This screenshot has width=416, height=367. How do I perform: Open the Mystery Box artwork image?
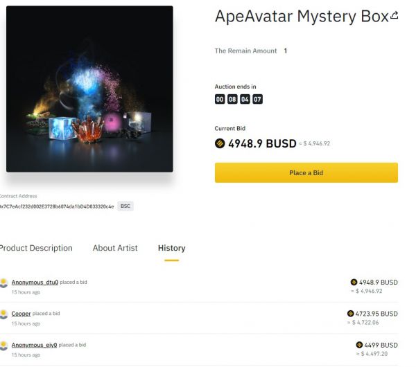tap(89, 89)
